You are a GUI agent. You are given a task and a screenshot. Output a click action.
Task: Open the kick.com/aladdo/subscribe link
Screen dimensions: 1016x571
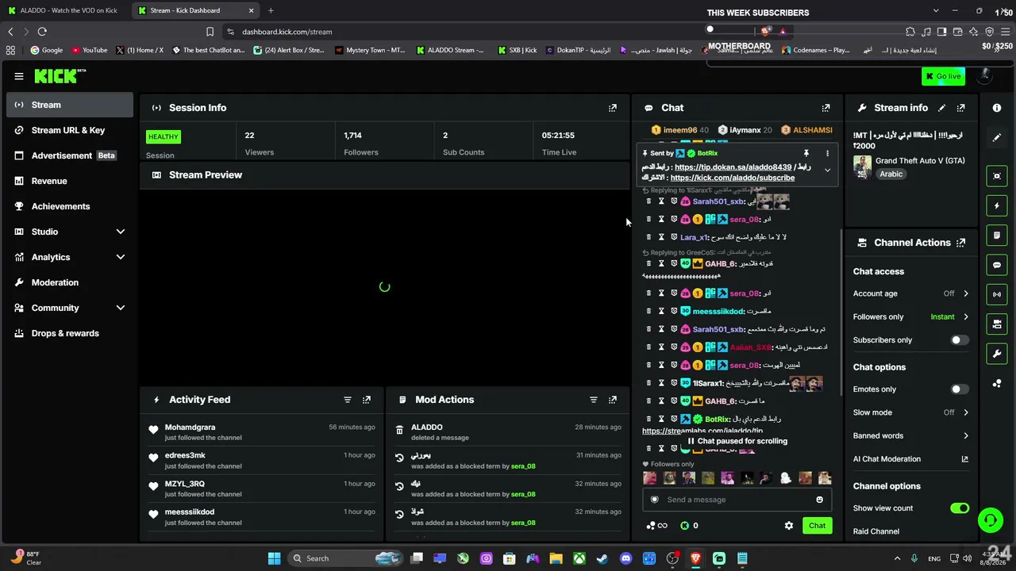(x=732, y=178)
